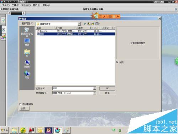Open the red application taskbar icon
The image size is (178, 134).
[x=32, y=130]
